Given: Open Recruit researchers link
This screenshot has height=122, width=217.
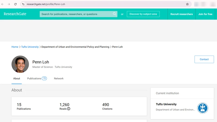Looking at the screenshot, I should coord(181,14).
